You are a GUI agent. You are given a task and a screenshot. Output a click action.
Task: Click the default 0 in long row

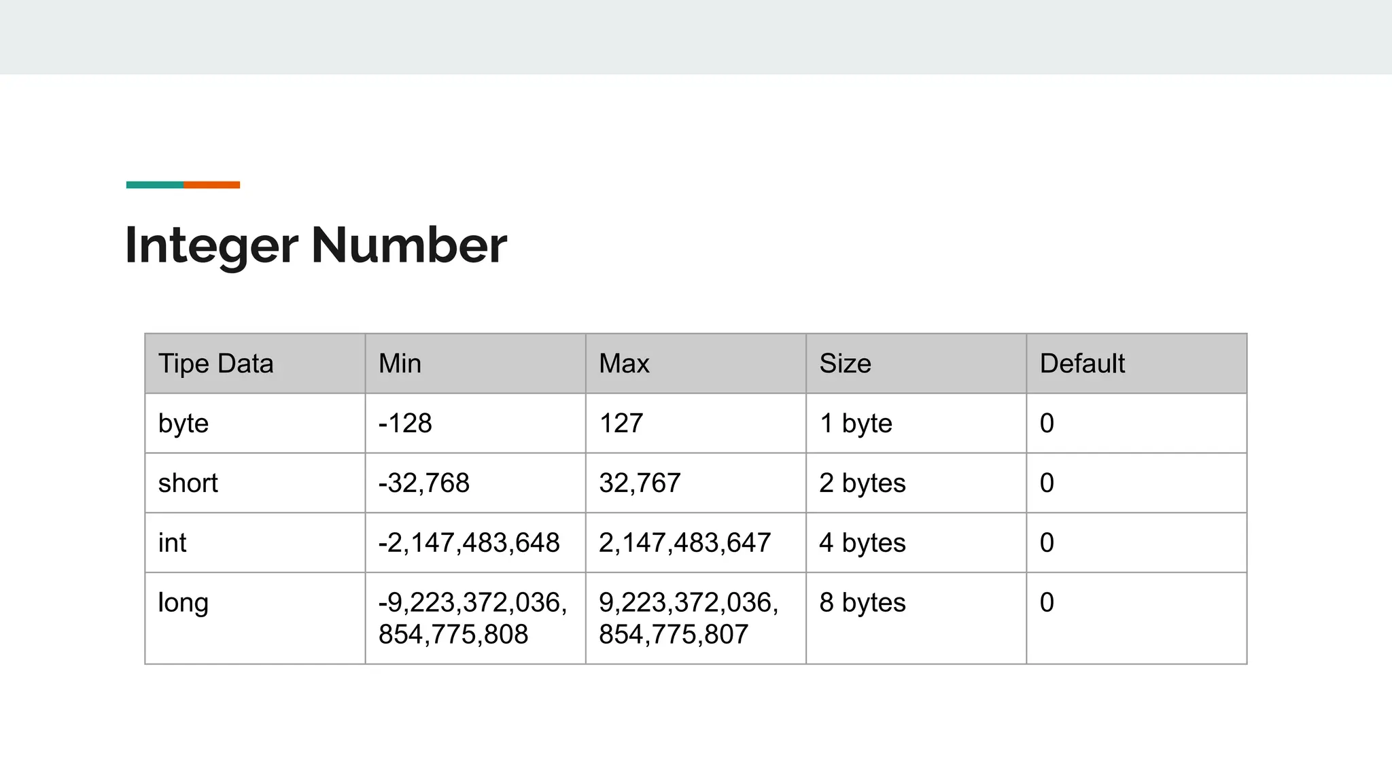(1136, 619)
